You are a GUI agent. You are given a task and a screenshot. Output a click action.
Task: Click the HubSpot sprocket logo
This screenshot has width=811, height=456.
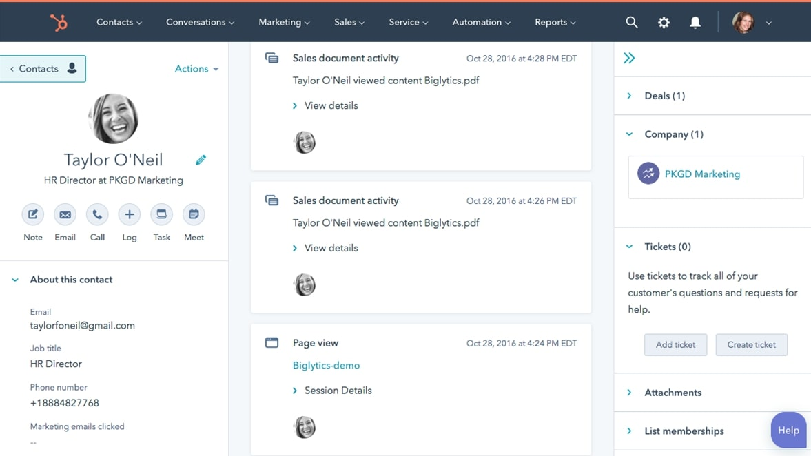pos(59,21)
